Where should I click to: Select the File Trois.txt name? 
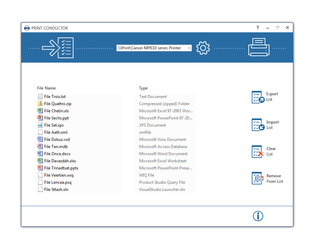click(55, 96)
